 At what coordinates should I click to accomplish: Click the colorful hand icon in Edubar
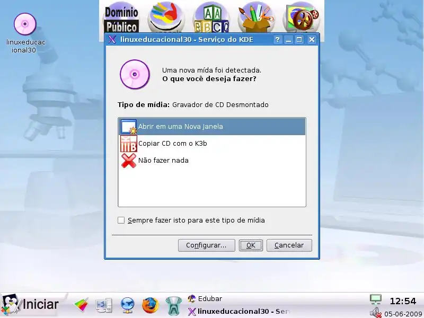[165, 17]
